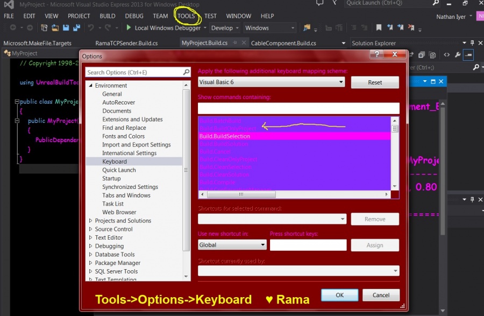Click the next bookmark toolbar icon
This screenshot has height=316, width=484.
(401, 28)
